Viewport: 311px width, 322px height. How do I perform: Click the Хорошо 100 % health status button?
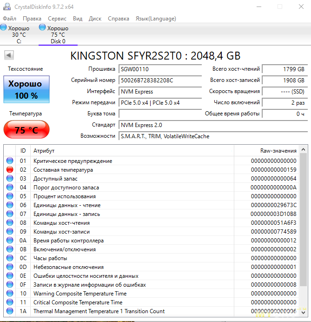[26, 90]
